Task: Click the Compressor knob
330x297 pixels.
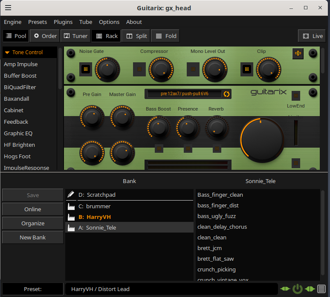Action: pos(161,69)
